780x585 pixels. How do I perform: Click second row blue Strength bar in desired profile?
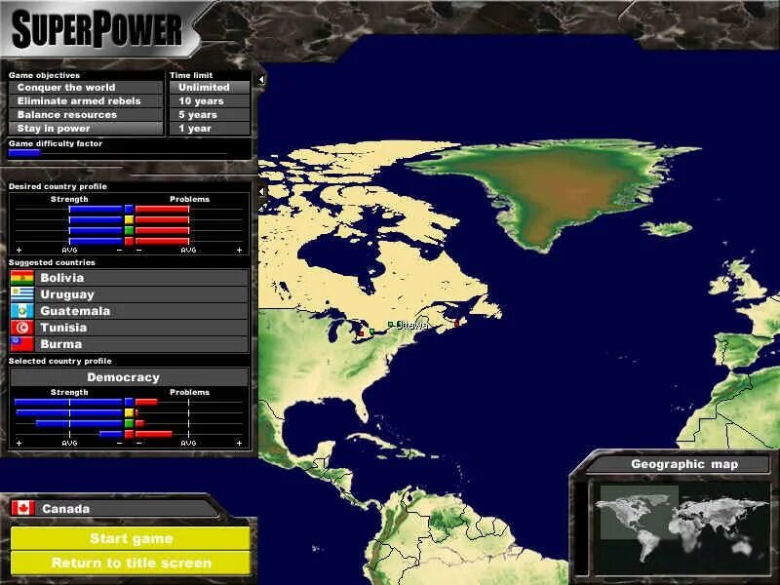[96, 220]
